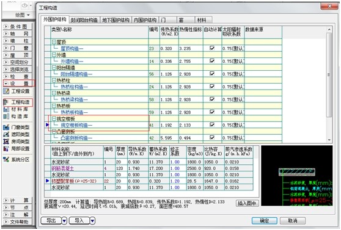Toggle 自动计算 for 热桥柱构造一
This screenshot has width=341, height=230.
pos(212,87)
